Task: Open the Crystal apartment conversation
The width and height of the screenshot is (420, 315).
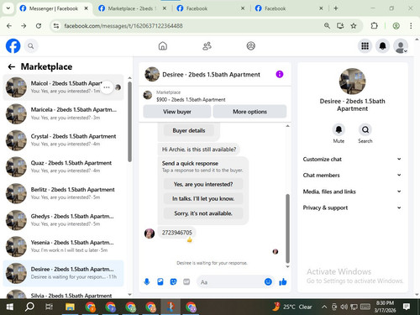Action: click(63, 140)
